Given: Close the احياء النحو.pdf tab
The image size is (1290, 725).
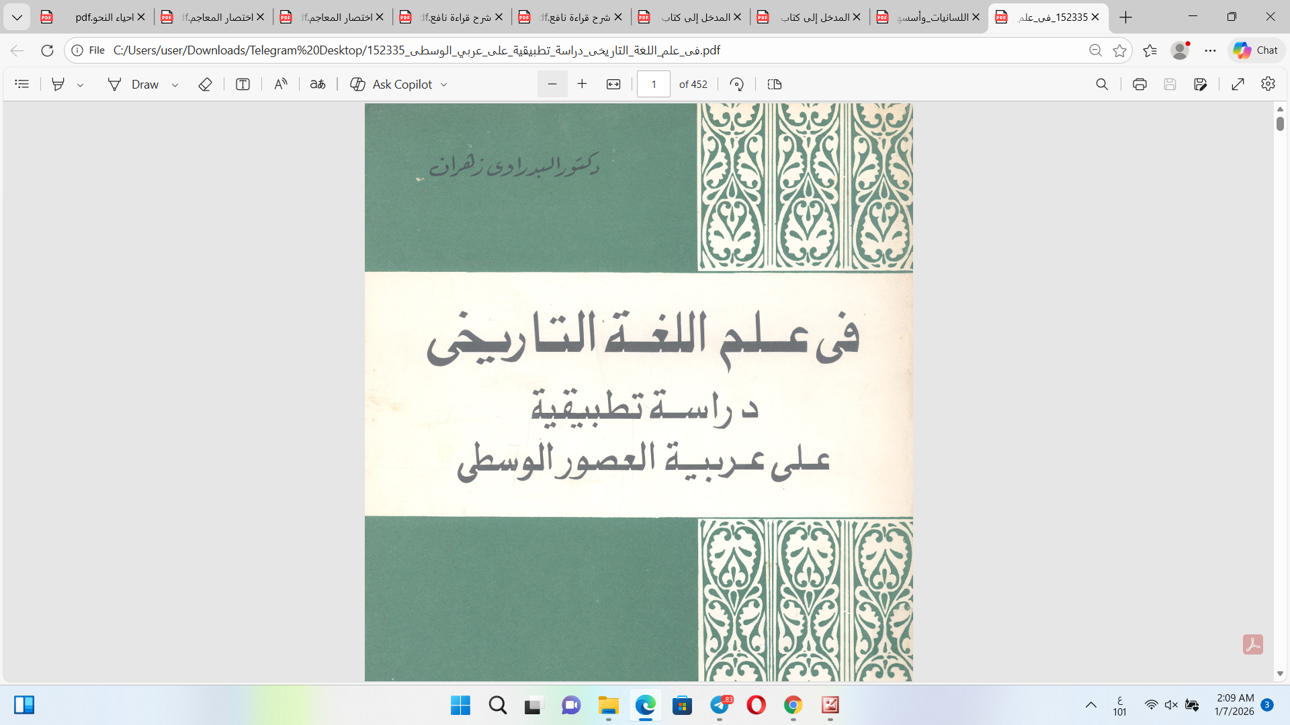Looking at the screenshot, I should (x=141, y=17).
